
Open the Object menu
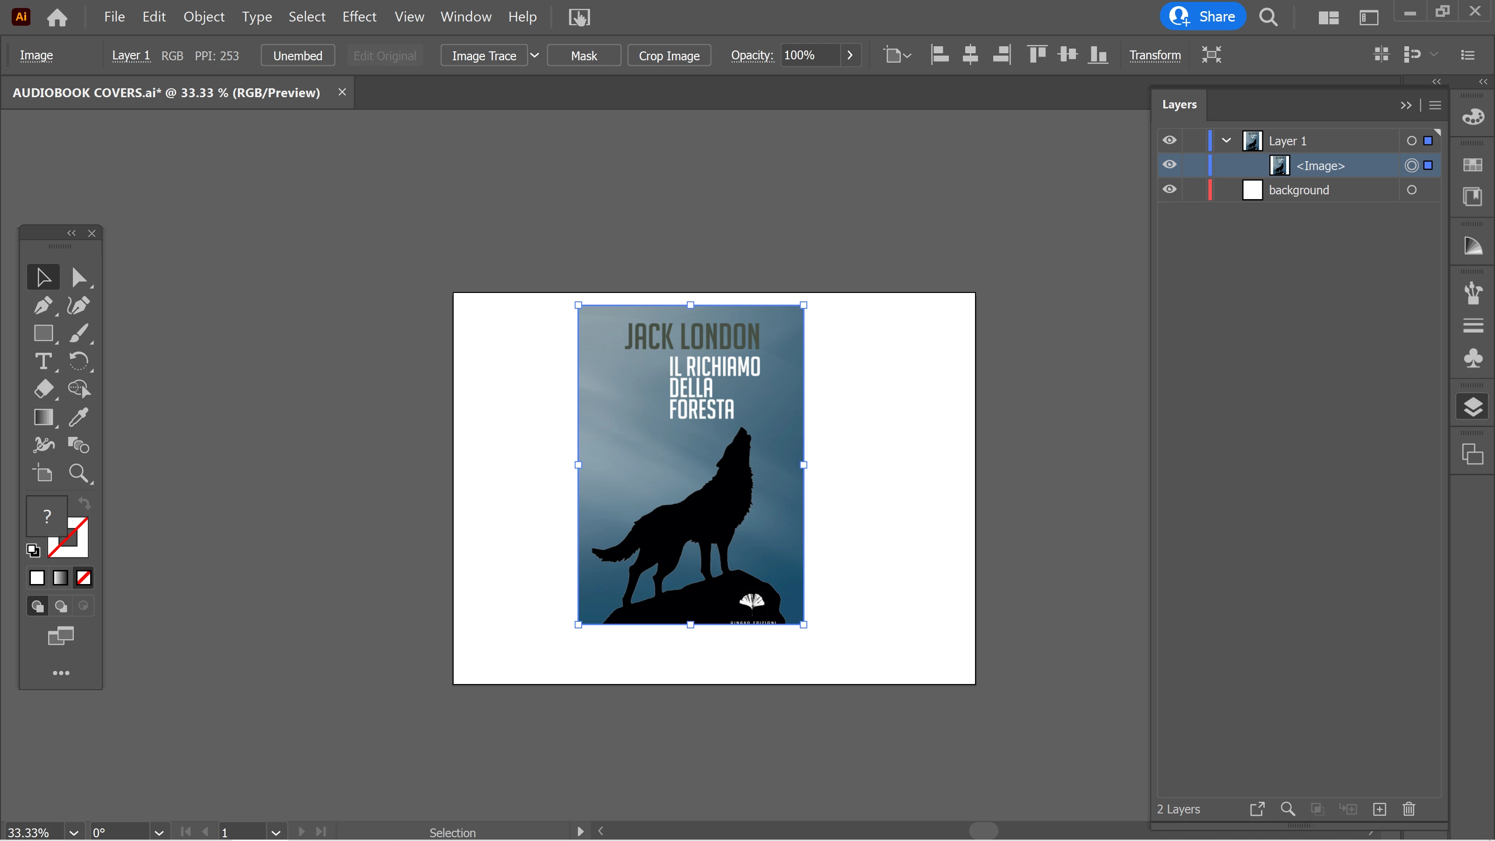pos(204,17)
